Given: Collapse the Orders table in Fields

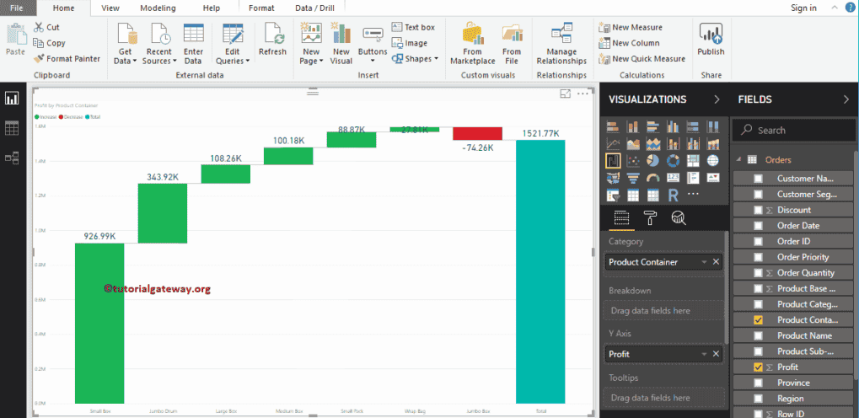Looking at the screenshot, I should pos(738,159).
